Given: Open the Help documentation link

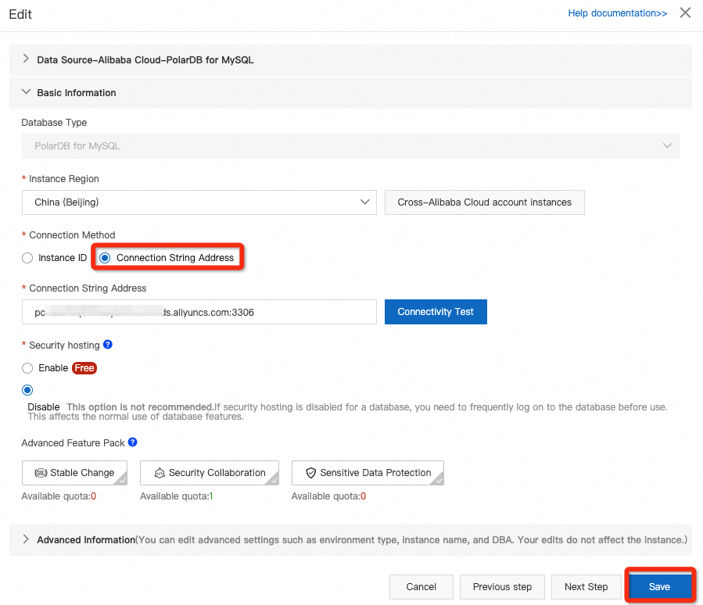Looking at the screenshot, I should [617, 13].
